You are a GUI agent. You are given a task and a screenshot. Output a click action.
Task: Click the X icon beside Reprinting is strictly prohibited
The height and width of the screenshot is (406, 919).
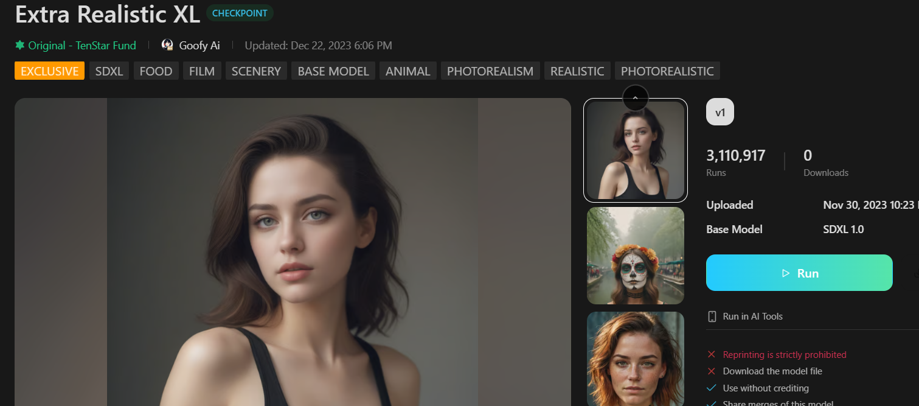(712, 354)
